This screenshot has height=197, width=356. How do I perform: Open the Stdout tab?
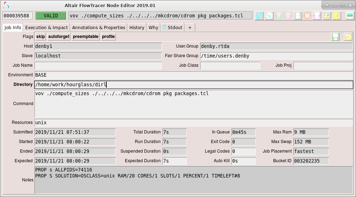click(172, 27)
